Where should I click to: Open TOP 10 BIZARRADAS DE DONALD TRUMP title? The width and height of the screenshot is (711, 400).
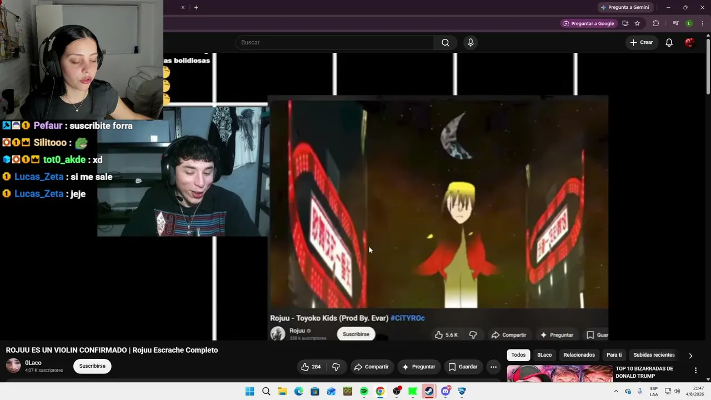644,372
